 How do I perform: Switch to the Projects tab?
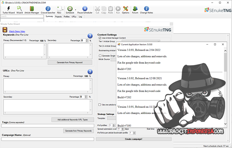click(58, 16)
